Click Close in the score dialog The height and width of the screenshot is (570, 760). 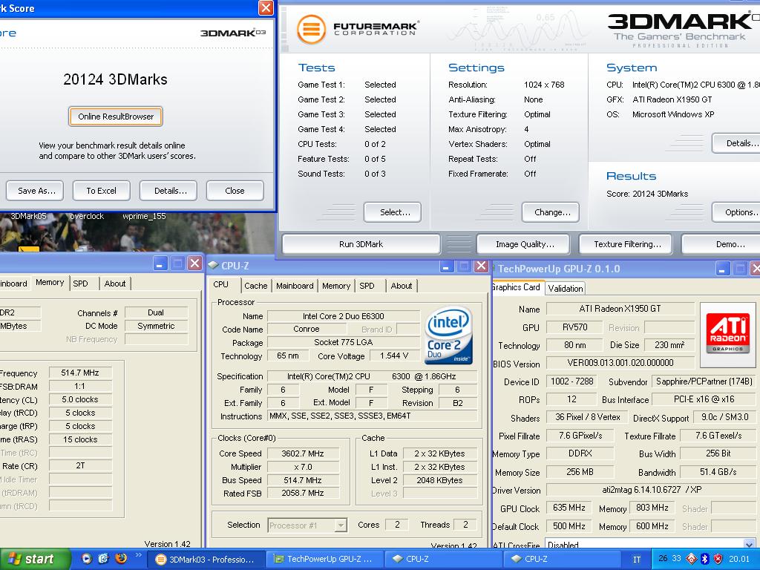235,191
